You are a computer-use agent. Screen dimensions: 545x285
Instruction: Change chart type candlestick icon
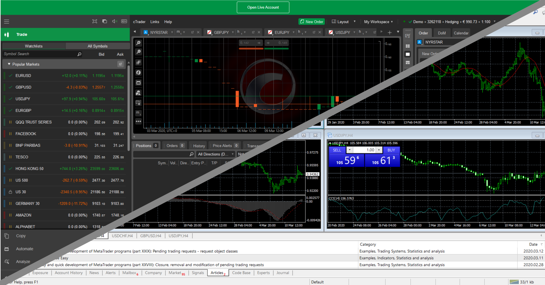[138, 62]
